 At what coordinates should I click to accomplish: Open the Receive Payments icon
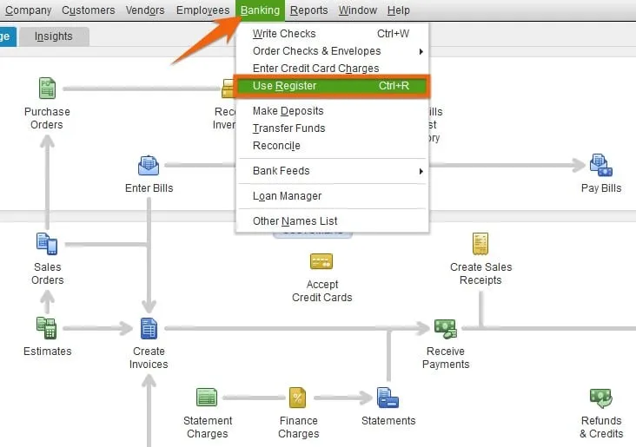(446, 328)
